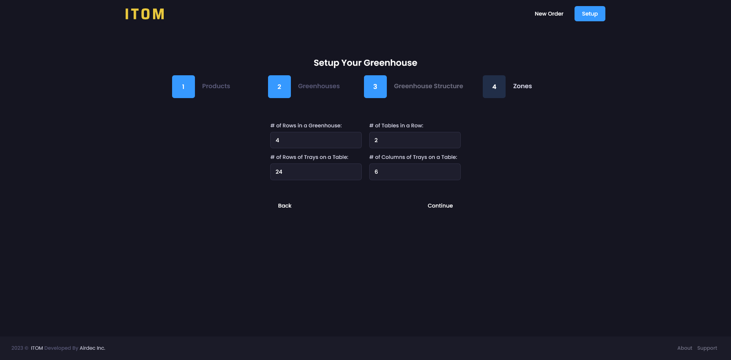Select the step 1 numbered box
731x360 pixels.
click(183, 87)
